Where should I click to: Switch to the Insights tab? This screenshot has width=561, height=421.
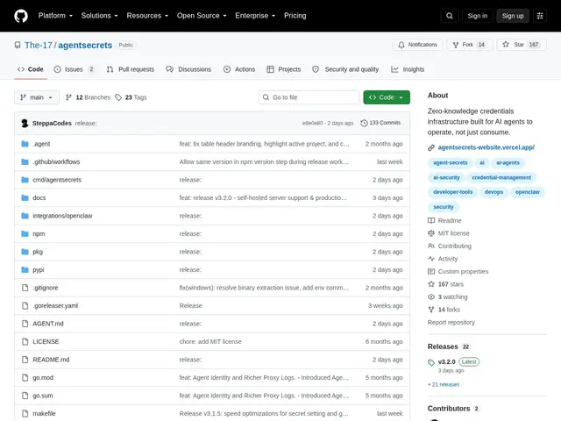coord(408,69)
